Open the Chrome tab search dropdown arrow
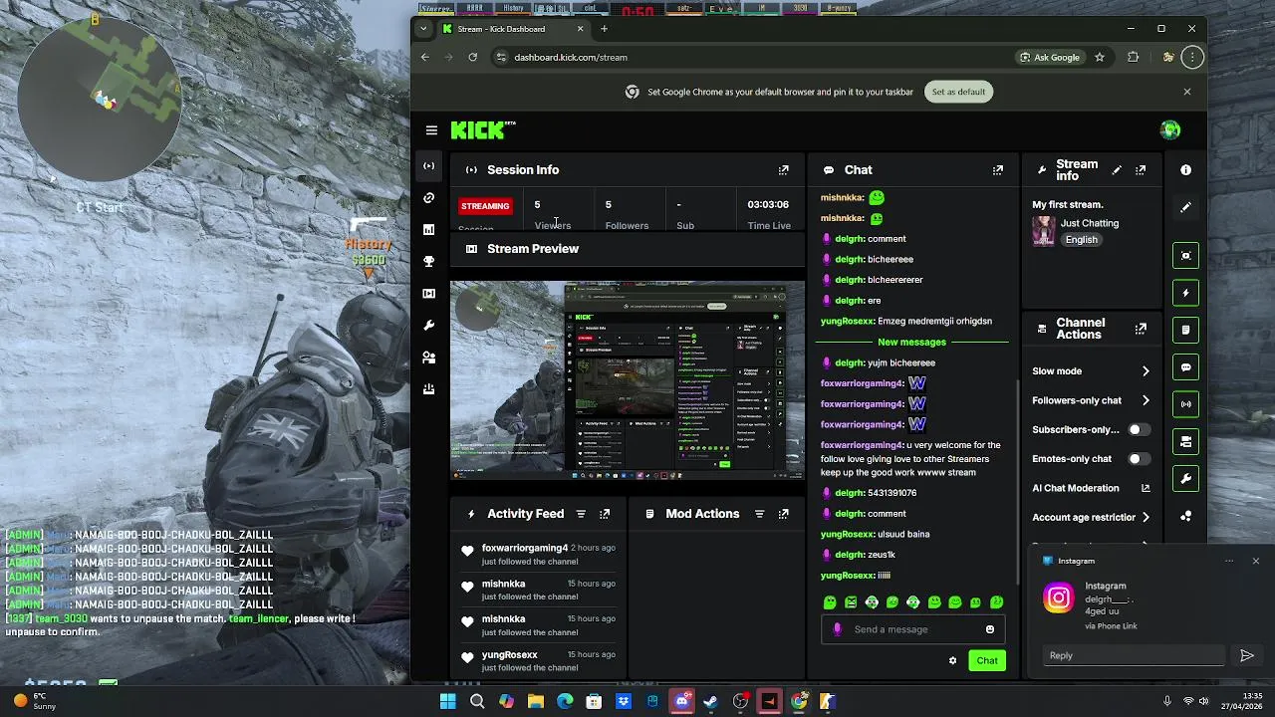Image resolution: width=1275 pixels, height=717 pixels. [x=423, y=29]
